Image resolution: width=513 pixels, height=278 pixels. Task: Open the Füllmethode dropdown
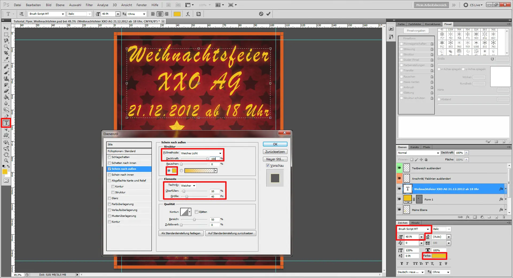click(x=201, y=153)
